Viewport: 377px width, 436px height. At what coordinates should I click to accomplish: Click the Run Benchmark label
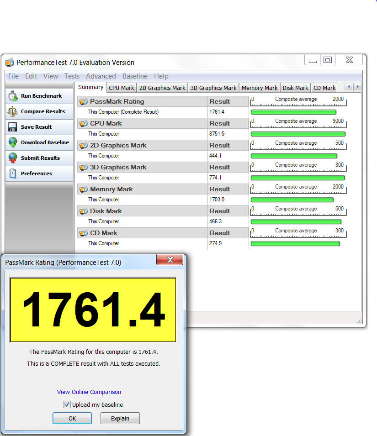tap(42, 96)
